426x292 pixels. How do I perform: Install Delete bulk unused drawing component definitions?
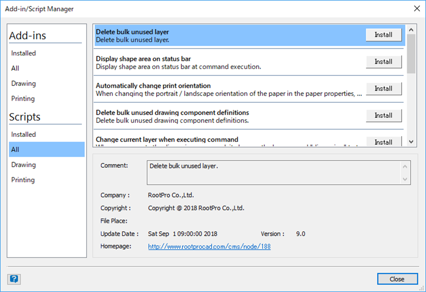(x=383, y=115)
